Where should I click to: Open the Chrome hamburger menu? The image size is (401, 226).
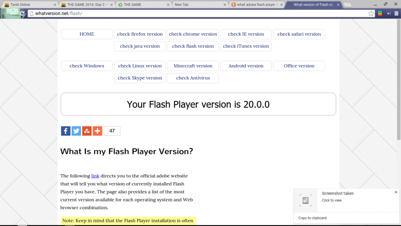pyautogui.click(x=396, y=13)
